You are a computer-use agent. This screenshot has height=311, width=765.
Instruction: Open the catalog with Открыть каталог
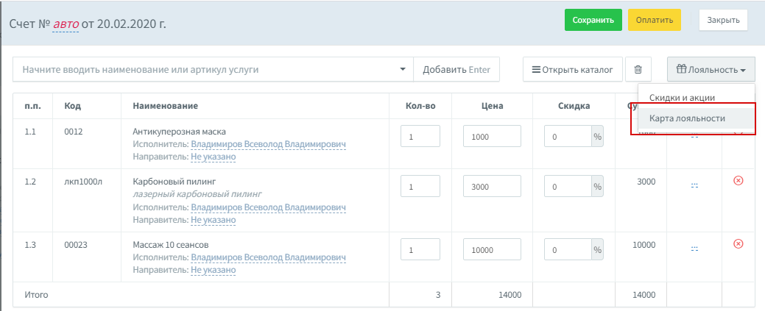point(573,70)
